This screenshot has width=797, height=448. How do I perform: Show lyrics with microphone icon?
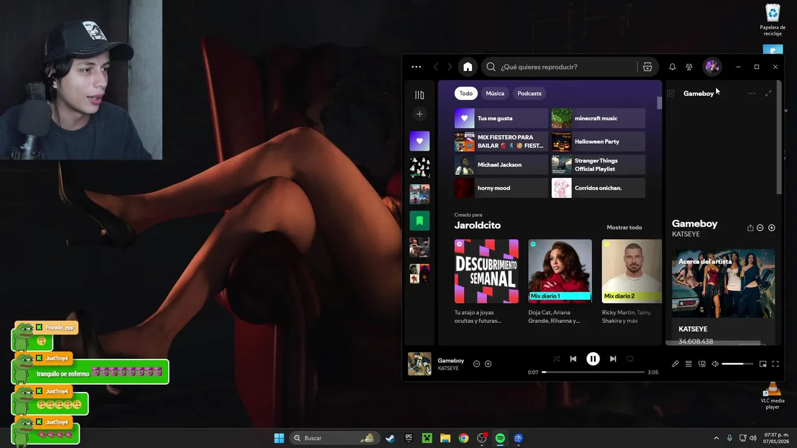coord(675,364)
